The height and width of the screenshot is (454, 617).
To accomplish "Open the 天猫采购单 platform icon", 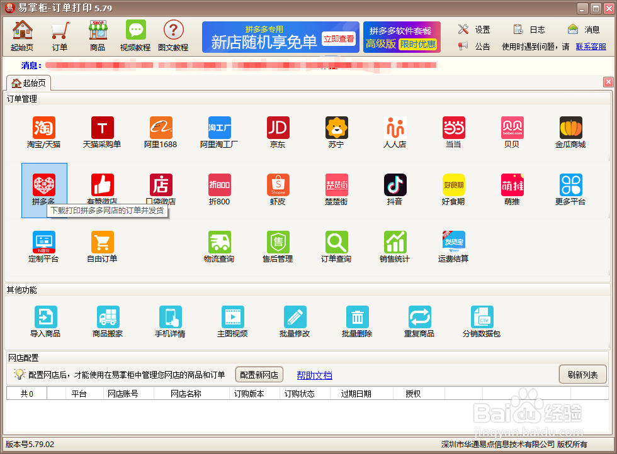I will point(102,133).
